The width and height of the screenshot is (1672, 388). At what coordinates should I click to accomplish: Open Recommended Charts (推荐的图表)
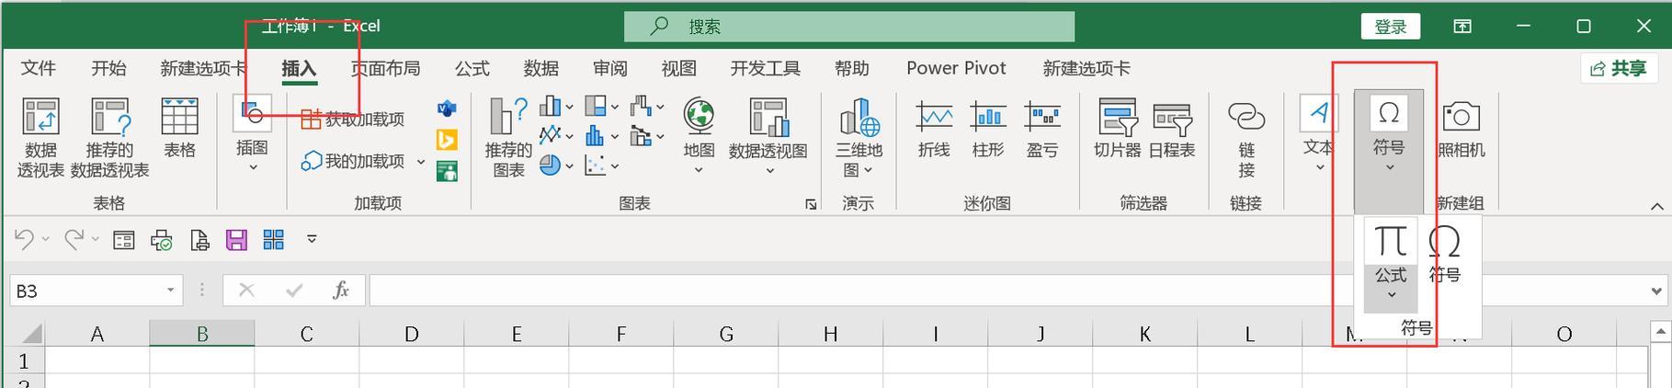(x=508, y=138)
